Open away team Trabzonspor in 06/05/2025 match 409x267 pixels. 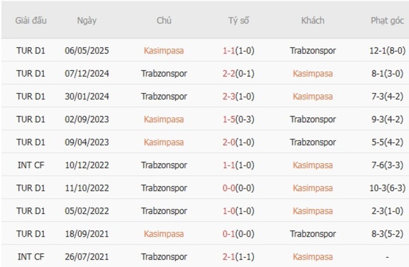313,50
